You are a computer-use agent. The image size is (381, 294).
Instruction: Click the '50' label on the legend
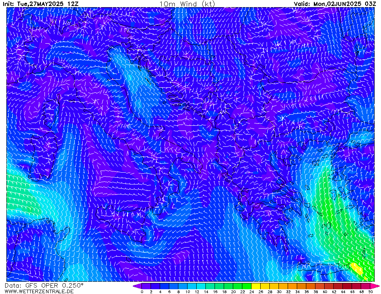point(371,292)
